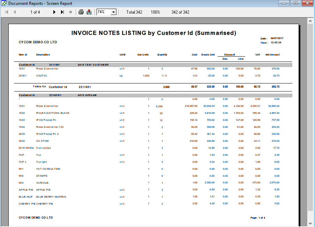The height and width of the screenshot is (227, 315).
Task: Export the report using the export icon
Action: tap(89, 12)
